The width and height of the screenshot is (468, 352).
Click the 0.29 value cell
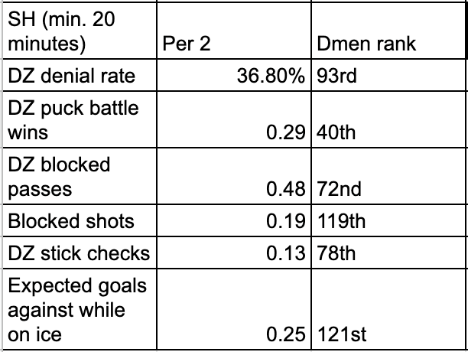point(234,120)
